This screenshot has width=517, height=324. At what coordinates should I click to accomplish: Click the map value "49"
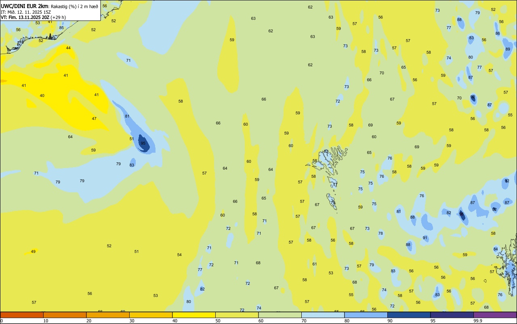tap(33, 252)
